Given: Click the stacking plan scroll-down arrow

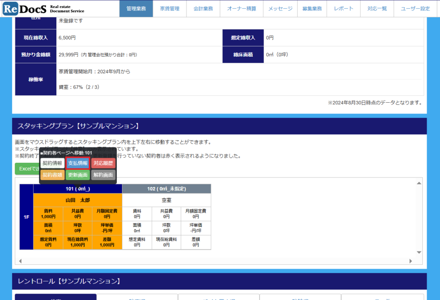Looking at the screenshot, I should pyautogui.click(x=419, y=252).
